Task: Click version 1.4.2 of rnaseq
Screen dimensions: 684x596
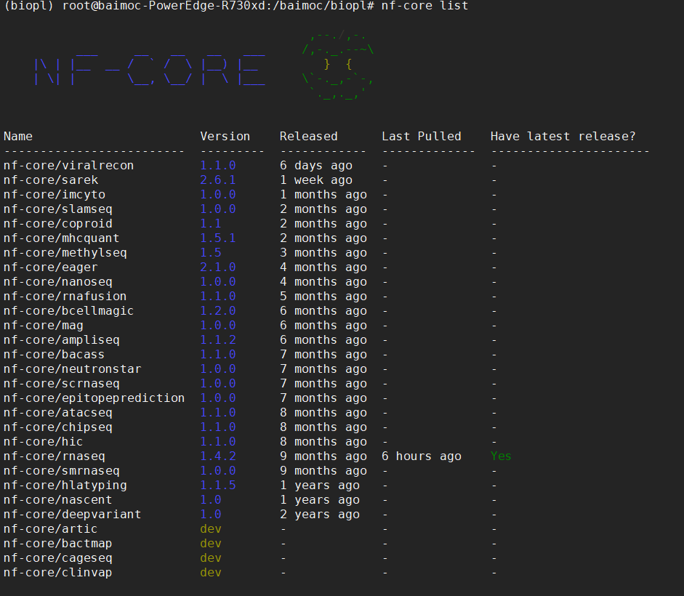Action: [x=217, y=456]
